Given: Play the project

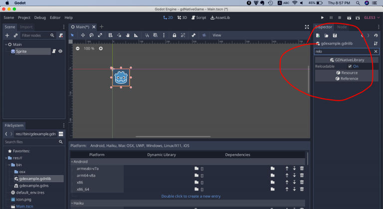Looking at the screenshot, I should (x=323, y=17).
